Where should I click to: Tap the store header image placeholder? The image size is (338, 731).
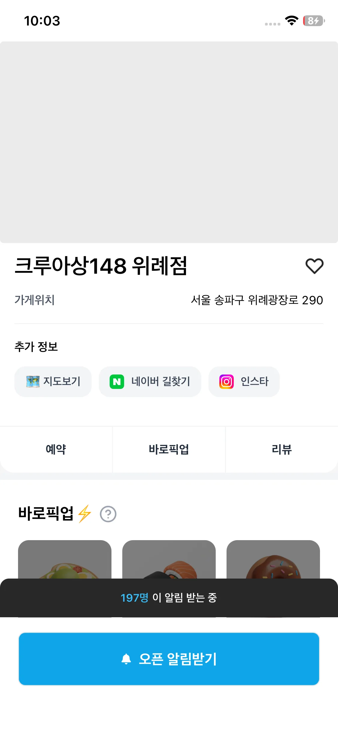[x=169, y=142]
